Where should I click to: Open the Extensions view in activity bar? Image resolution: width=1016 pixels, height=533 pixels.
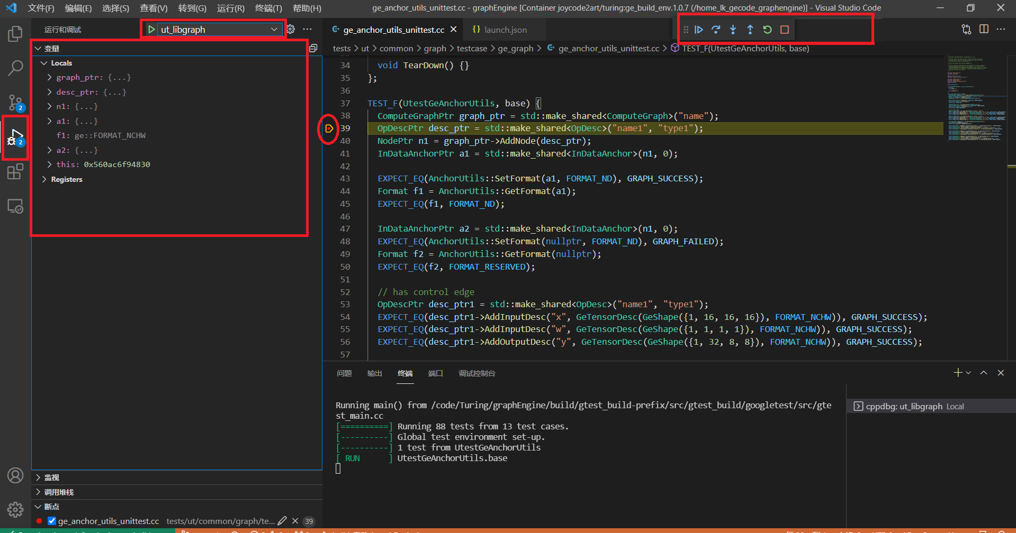15,172
